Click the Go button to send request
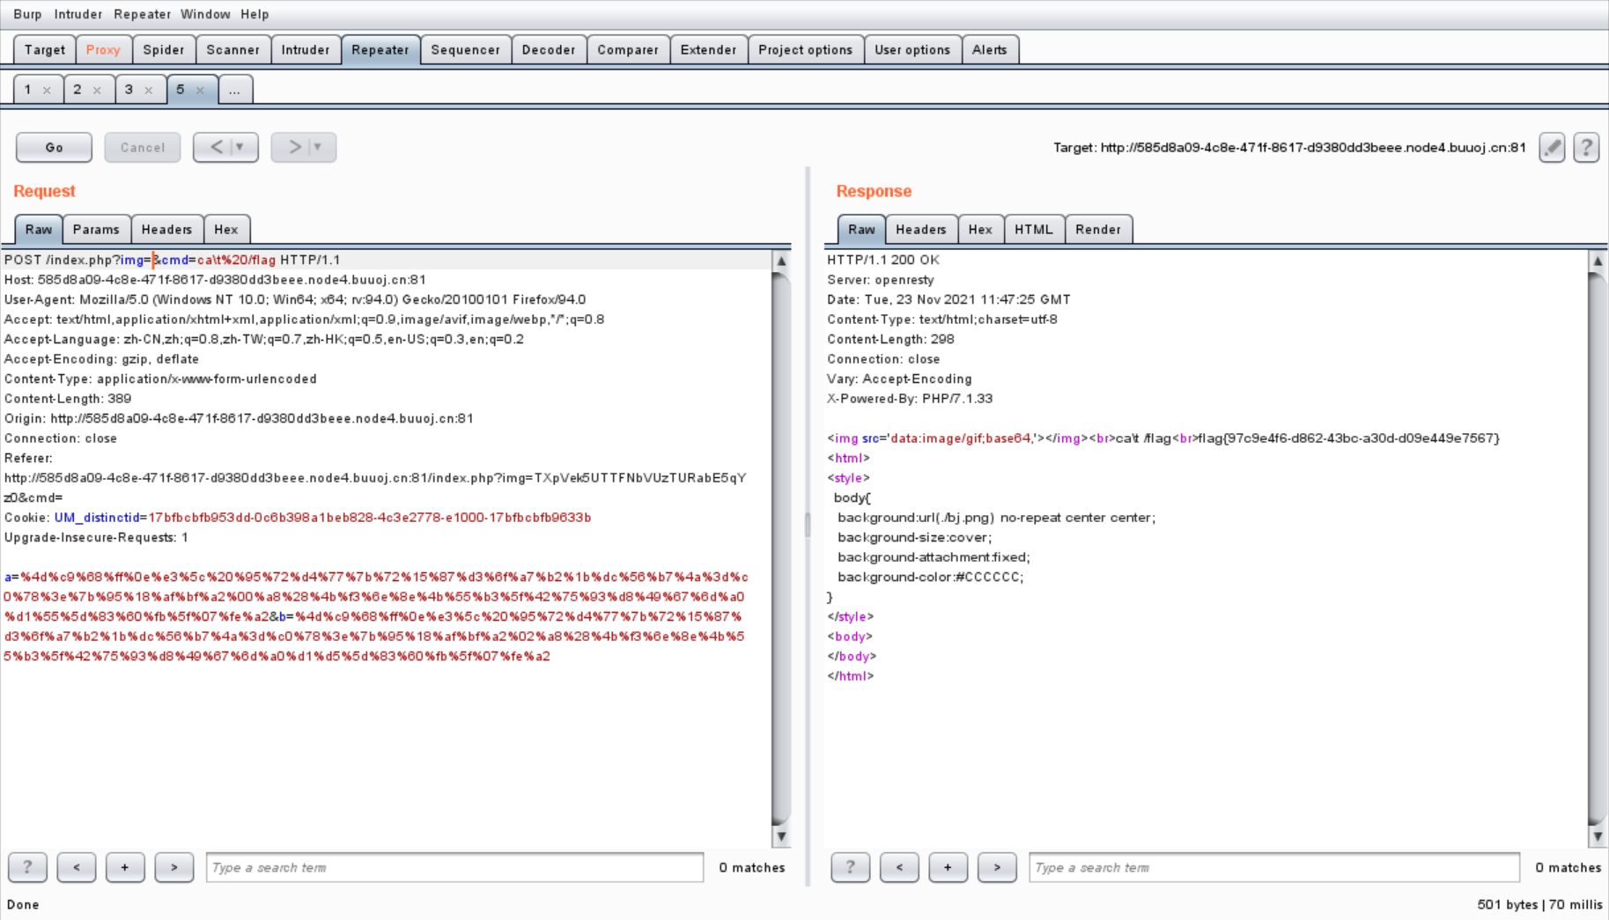The width and height of the screenshot is (1609, 920). click(54, 147)
